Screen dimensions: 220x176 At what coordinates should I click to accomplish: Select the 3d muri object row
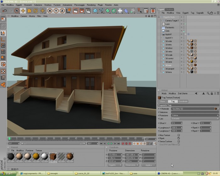pyautogui.click(x=168, y=65)
